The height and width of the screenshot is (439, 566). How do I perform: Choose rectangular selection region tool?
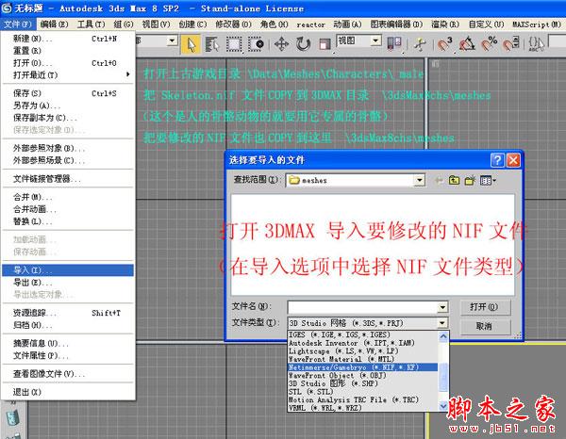(234, 44)
